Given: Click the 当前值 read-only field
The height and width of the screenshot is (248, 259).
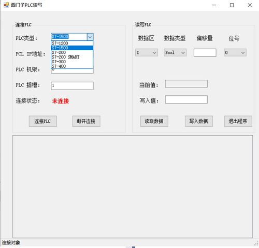Looking at the screenshot, I should (186, 84).
